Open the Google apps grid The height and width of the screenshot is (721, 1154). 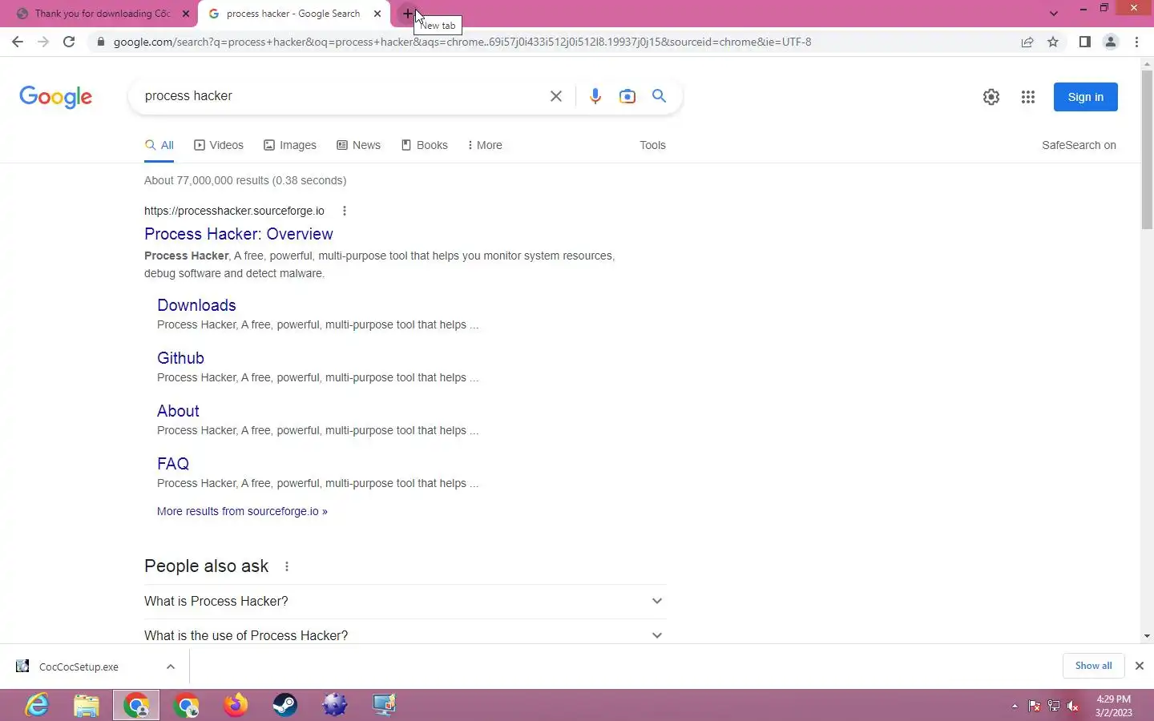1028,97
